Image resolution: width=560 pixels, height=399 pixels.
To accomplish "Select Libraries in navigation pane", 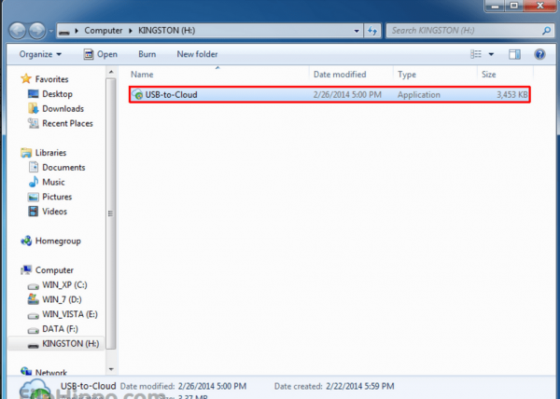I will (x=50, y=153).
